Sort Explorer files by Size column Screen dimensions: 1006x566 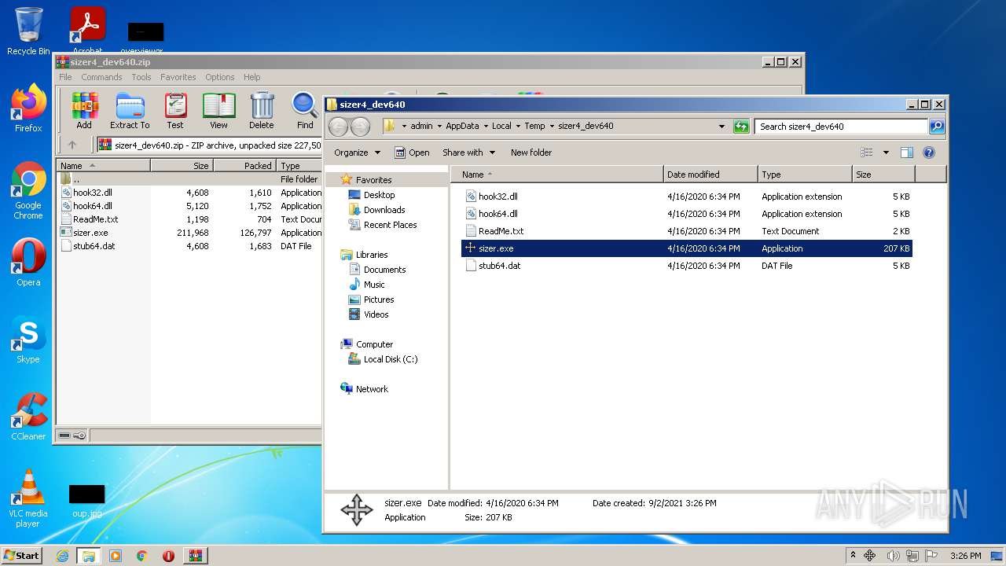coord(883,175)
